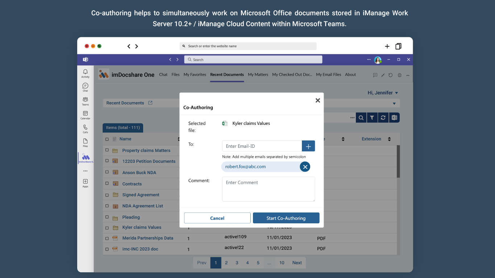The height and width of the screenshot is (278, 495).
Task: Check the Property claims Matters row
Action: coord(107,150)
